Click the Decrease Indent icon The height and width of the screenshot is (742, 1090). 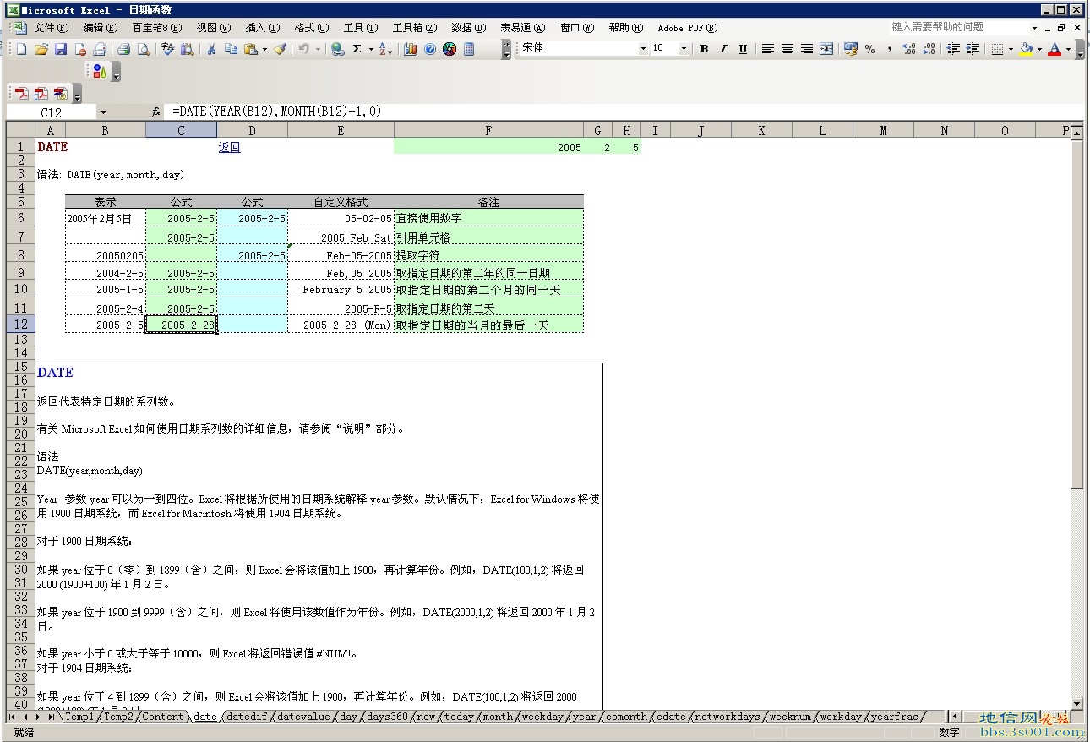(x=953, y=49)
